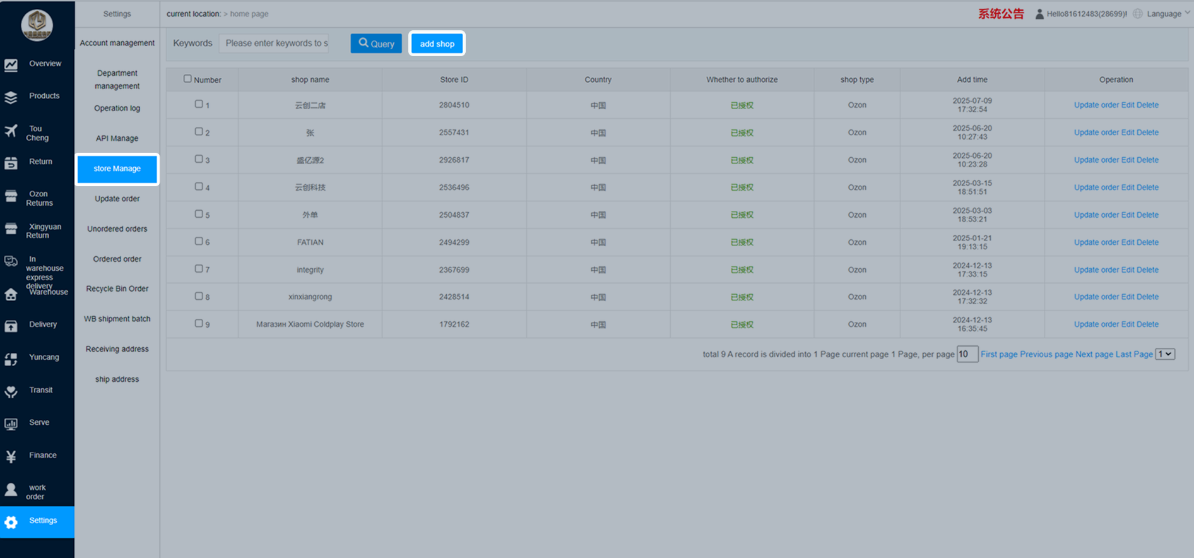Click the Query search button
This screenshot has width=1194, height=558.
pos(376,44)
